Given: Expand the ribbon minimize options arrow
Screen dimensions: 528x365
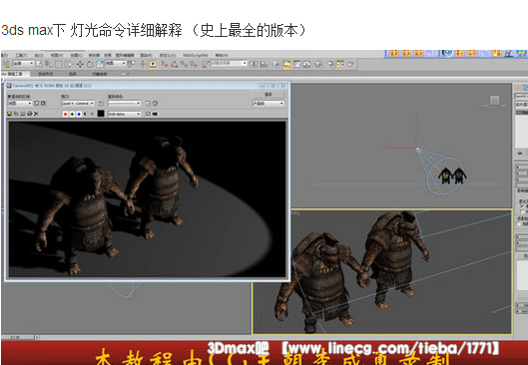Looking at the screenshot, I should (x=125, y=74).
